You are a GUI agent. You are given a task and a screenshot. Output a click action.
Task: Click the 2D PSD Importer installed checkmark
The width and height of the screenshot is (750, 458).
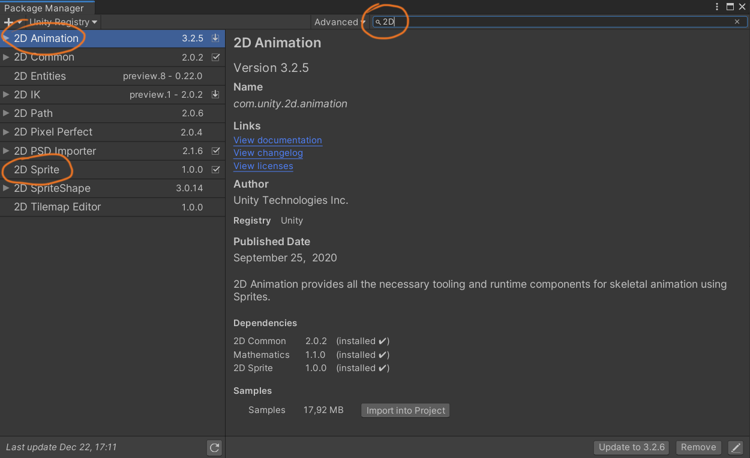tap(215, 151)
